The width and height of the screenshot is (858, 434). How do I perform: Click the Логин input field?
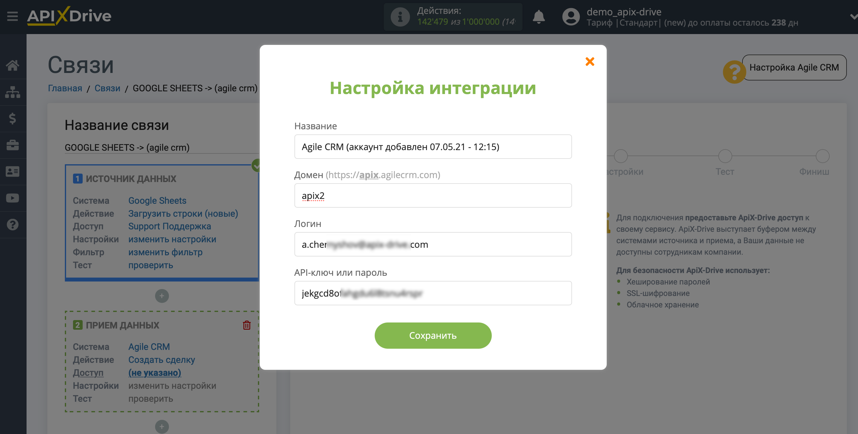coord(433,244)
